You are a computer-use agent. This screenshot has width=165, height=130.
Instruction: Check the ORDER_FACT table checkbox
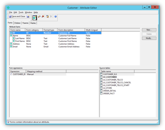point(101,94)
